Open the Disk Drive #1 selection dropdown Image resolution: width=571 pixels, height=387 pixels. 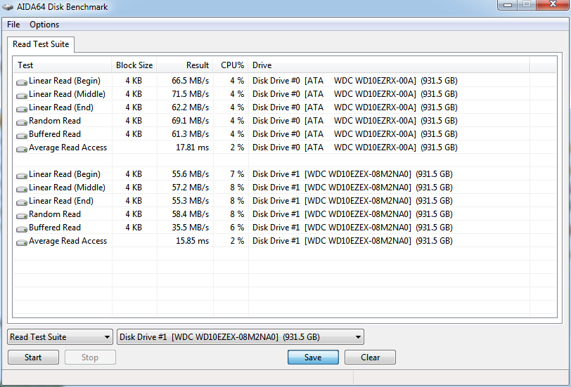[x=240, y=337]
